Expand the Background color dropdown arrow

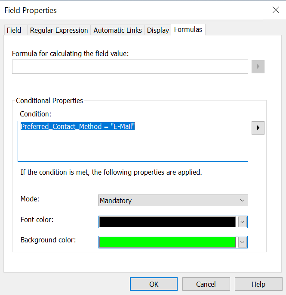243,242
